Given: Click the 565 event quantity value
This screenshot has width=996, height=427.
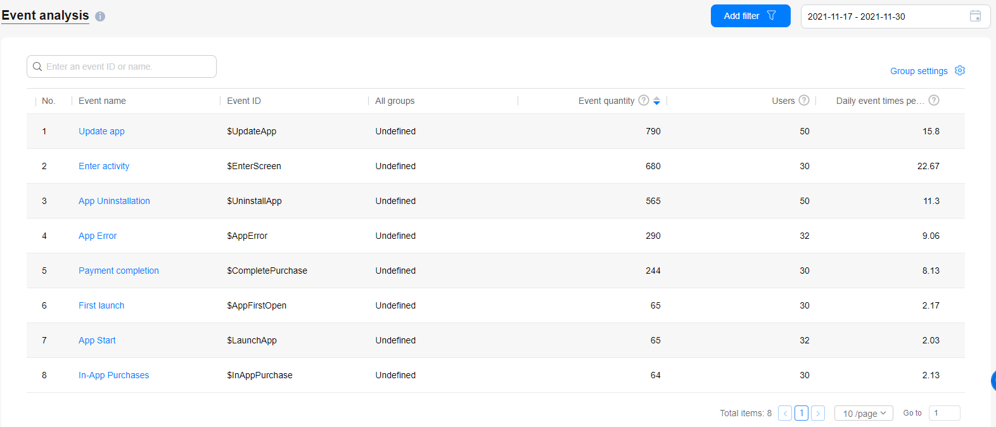Looking at the screenshot, I should pos(653,201).
